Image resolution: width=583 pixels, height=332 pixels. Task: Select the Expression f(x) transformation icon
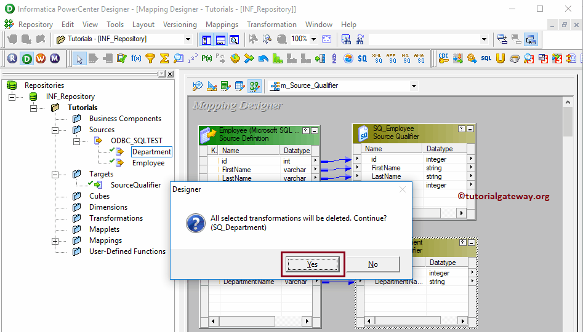136,58
